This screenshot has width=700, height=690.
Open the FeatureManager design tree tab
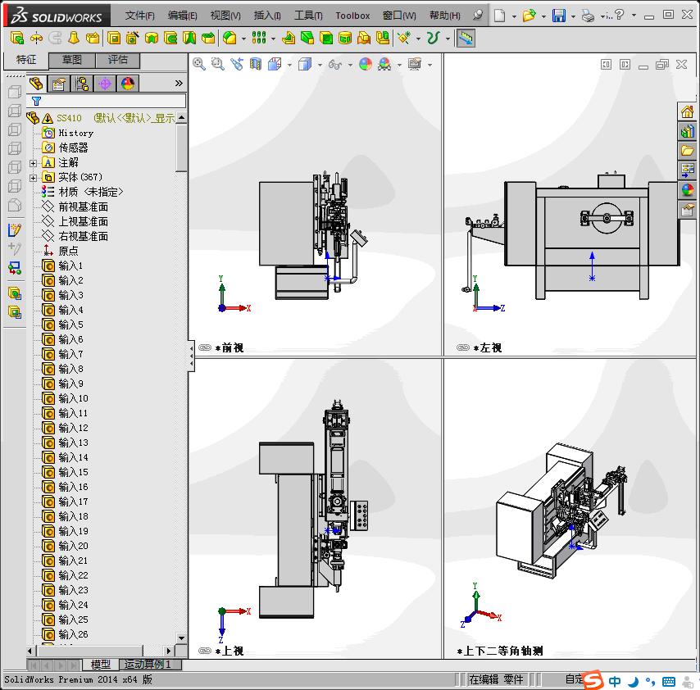(36, 84)
